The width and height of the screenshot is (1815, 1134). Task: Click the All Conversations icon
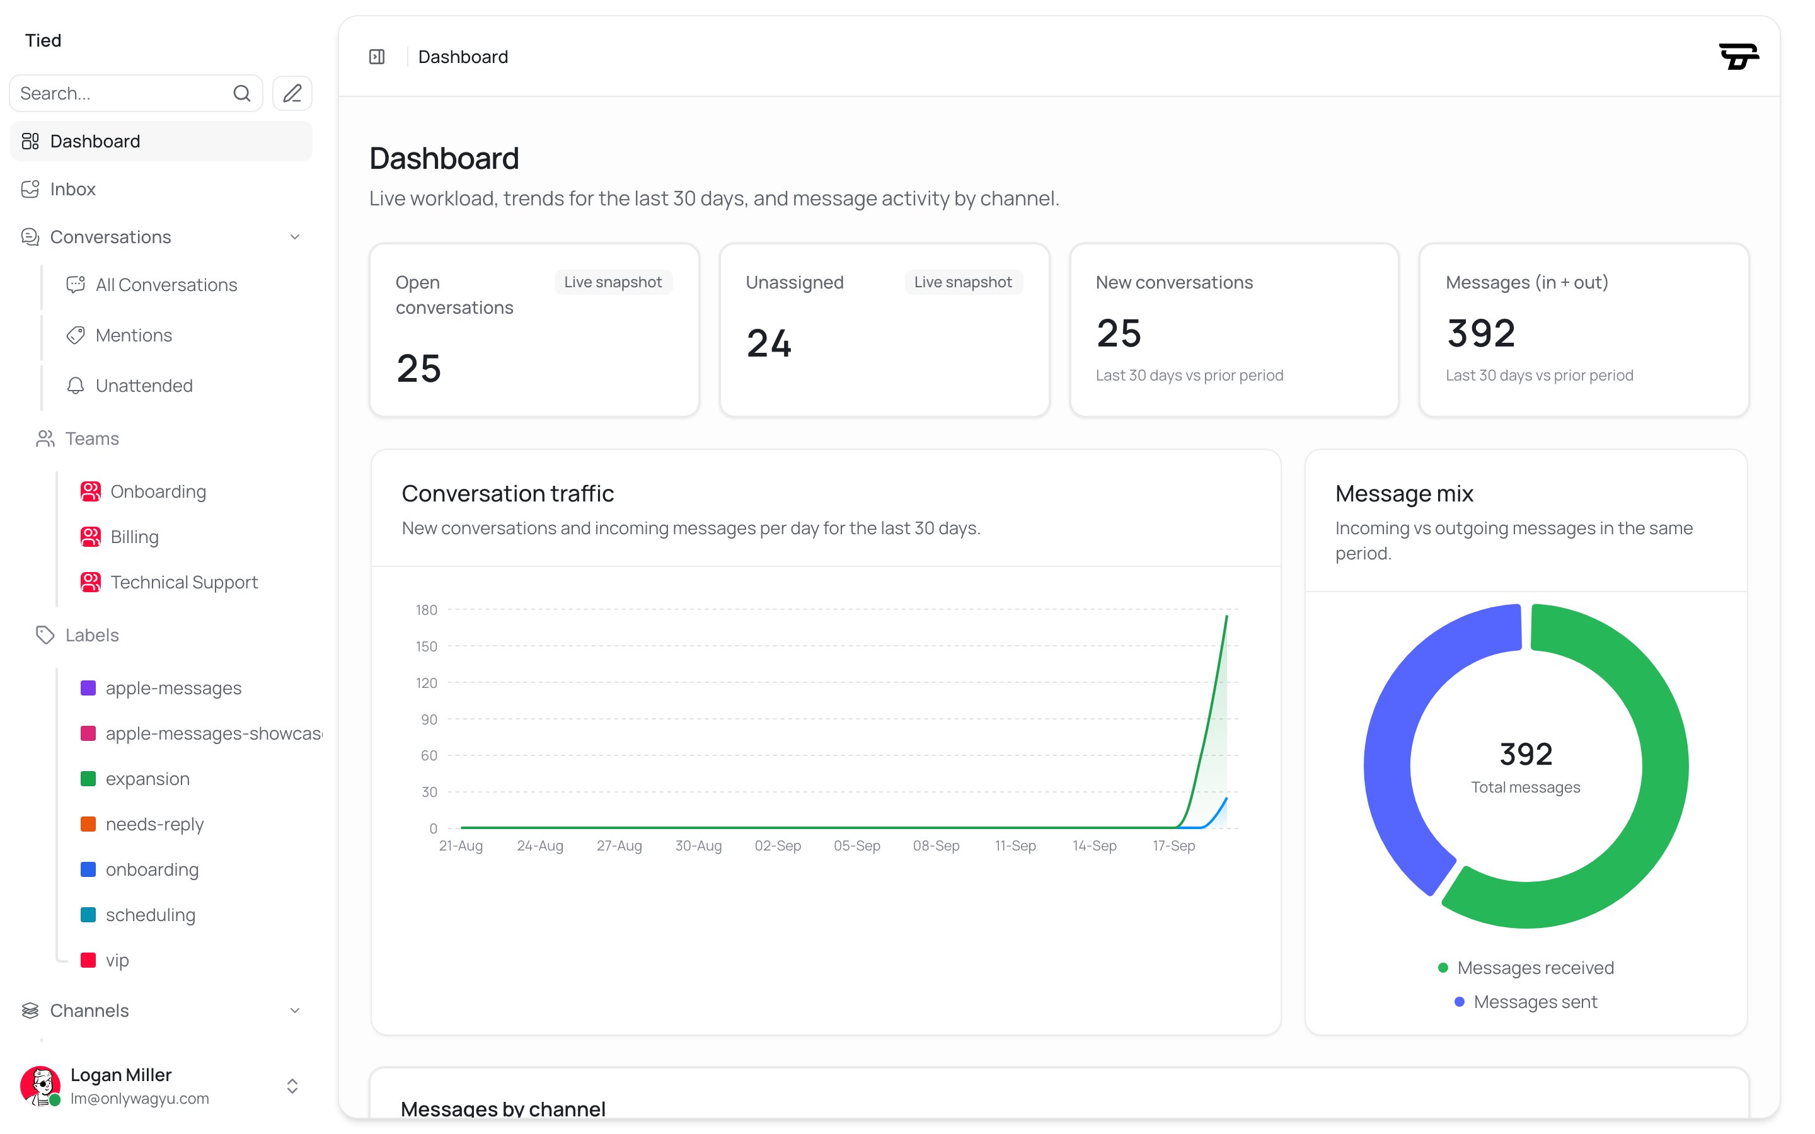76,285
